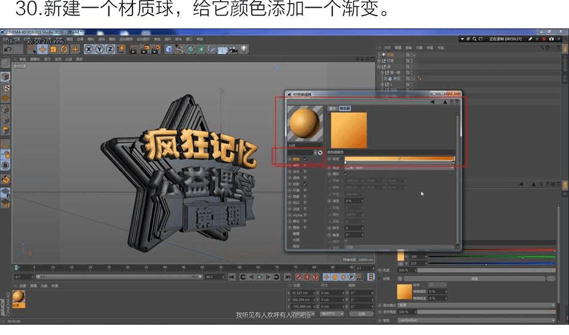Toggle the Position keyframe icon

click(x=326, y=277)
